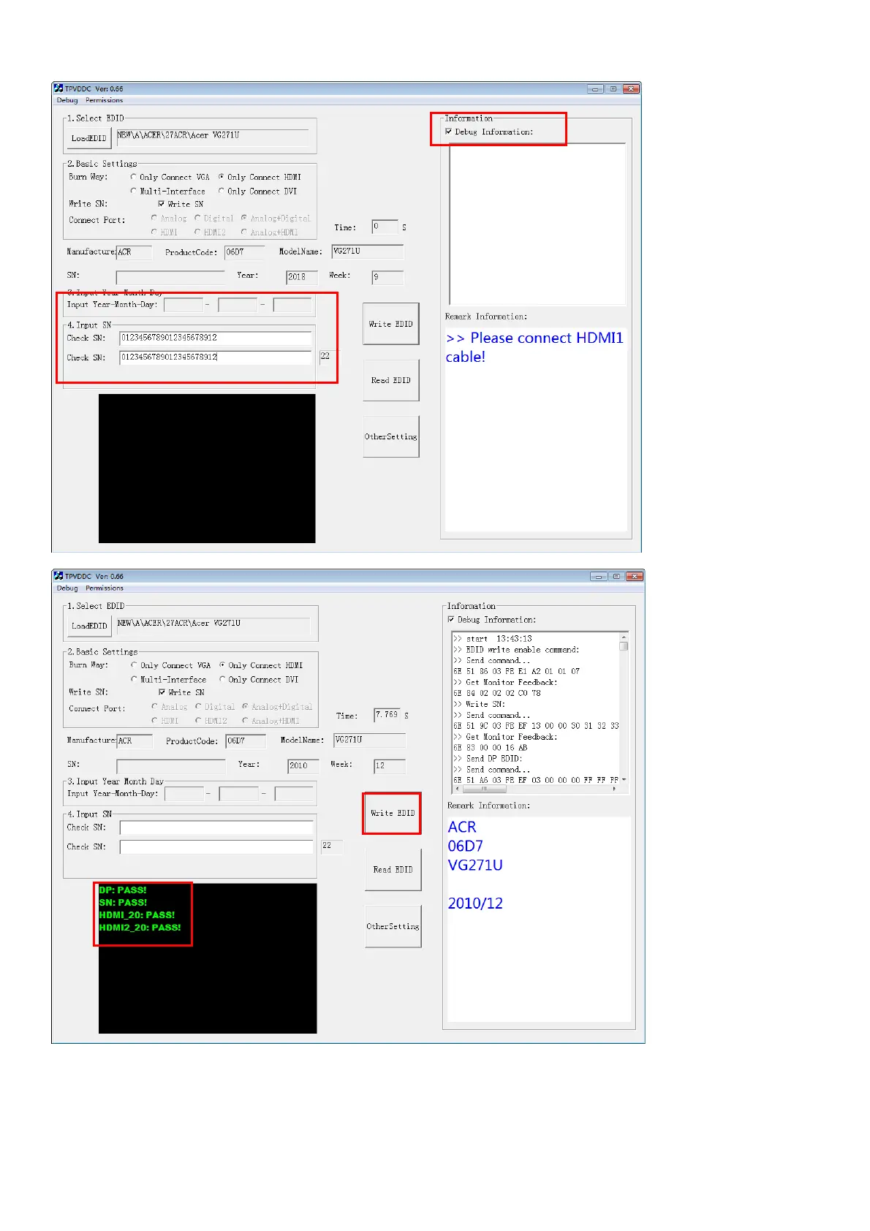Click Write EDID in the HDMI1-prompt window
This screenshot has width=870, height=1231.
point(391,324)
